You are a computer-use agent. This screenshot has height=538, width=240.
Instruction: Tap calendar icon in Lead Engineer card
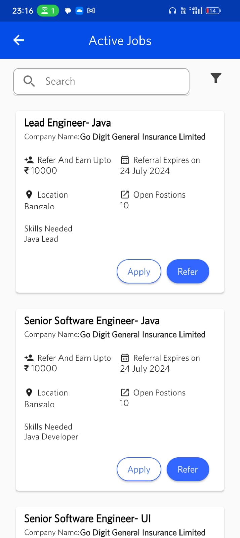125,160
